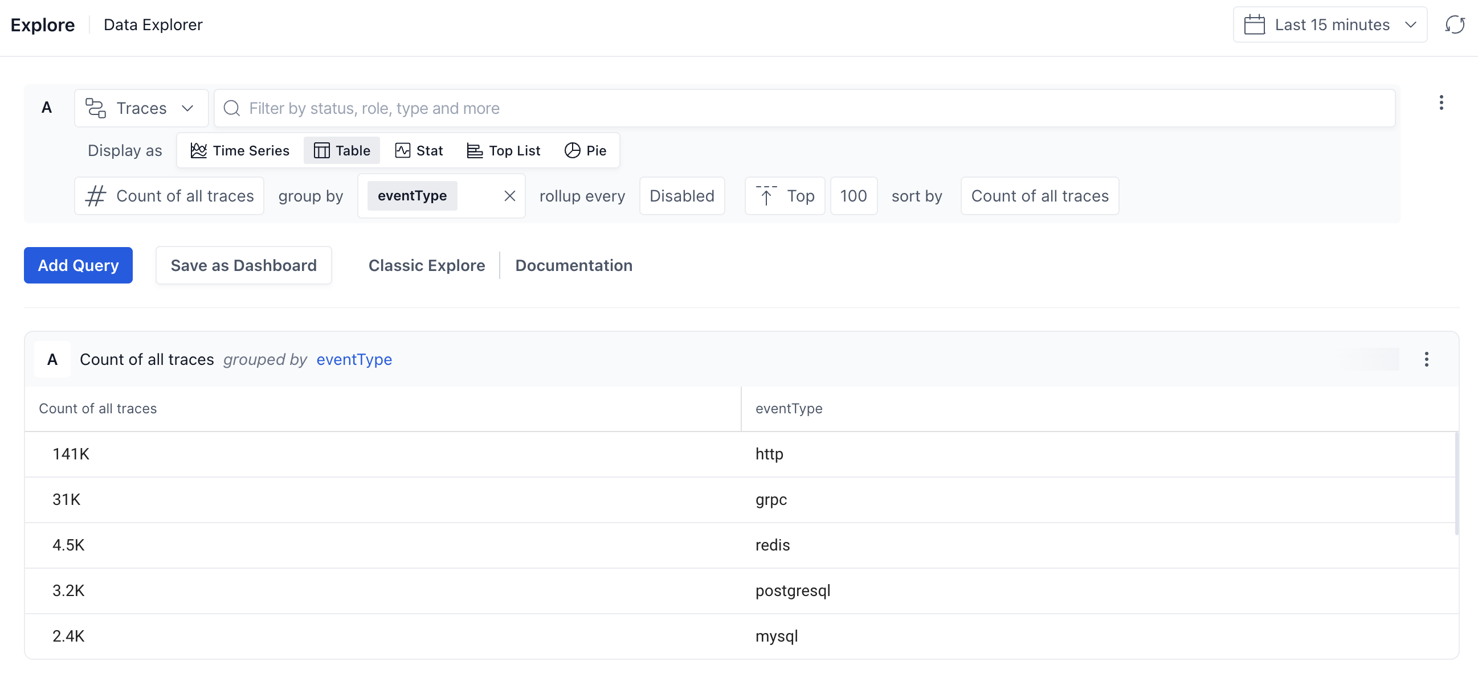The image size is (1478, 682).
Task: Open query A three-dot options menu
Action: pos(1441,102)
